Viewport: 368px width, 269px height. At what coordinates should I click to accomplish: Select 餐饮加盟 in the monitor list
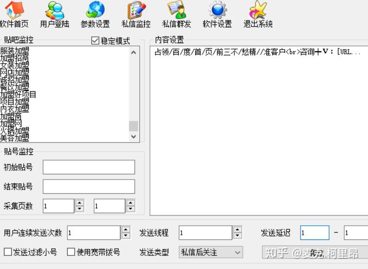point(15,87)
